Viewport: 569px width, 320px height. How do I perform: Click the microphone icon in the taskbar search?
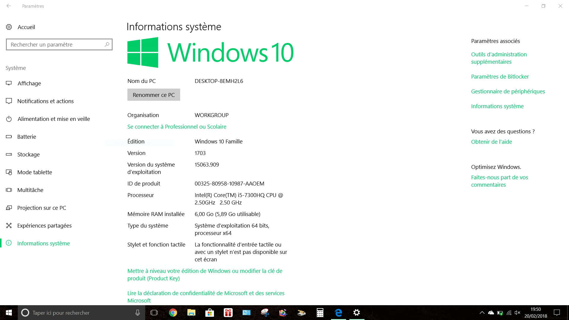coord(138,313)
